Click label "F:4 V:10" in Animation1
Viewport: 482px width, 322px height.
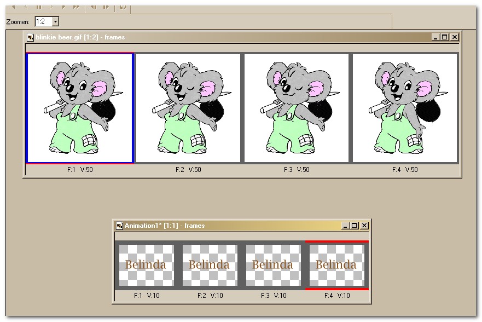point(337,296)
